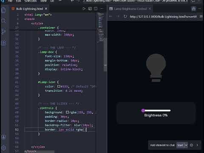Reload the preview page

[x=125, y=16]
